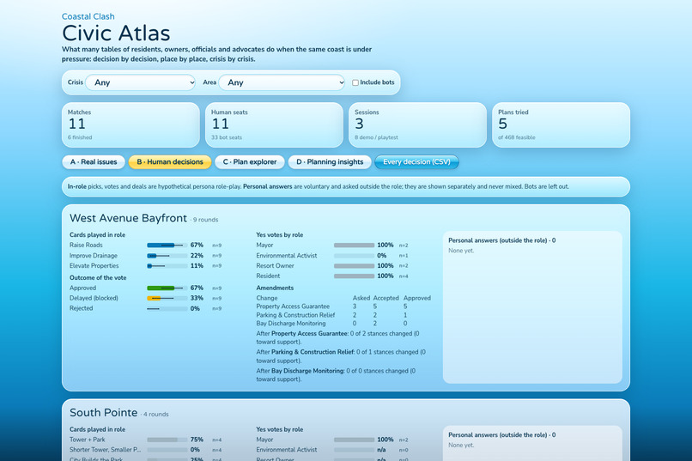The height and width of the screenshot is (461, 692).
Task: Click the Improve Drainage 22% bar
Action: point(167,256)
